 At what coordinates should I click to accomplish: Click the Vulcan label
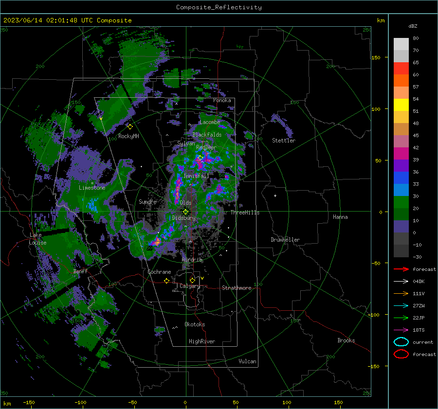[247, 361]
